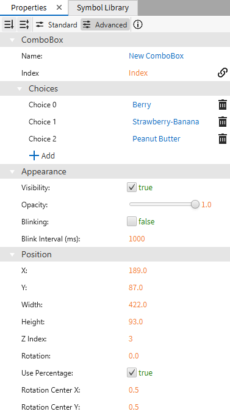Switch to the Symbol Library tab
The width and height of the screenshot is (230, 417).
tap(102, 8)
